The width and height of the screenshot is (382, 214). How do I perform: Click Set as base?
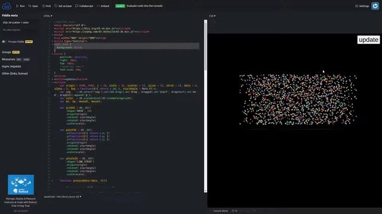click(63, 6)
